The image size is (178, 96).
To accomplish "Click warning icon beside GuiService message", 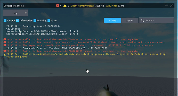I will point(5,55).
